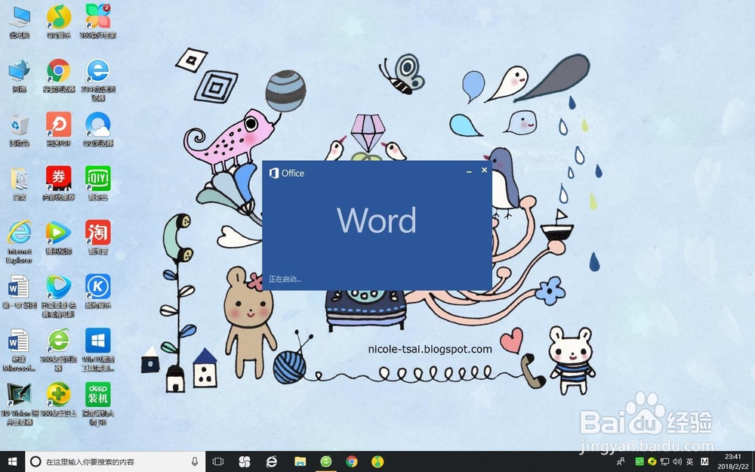Open the network status tray icon
Viewport: 755px width, 472px height.
click(x=665, y=462)
